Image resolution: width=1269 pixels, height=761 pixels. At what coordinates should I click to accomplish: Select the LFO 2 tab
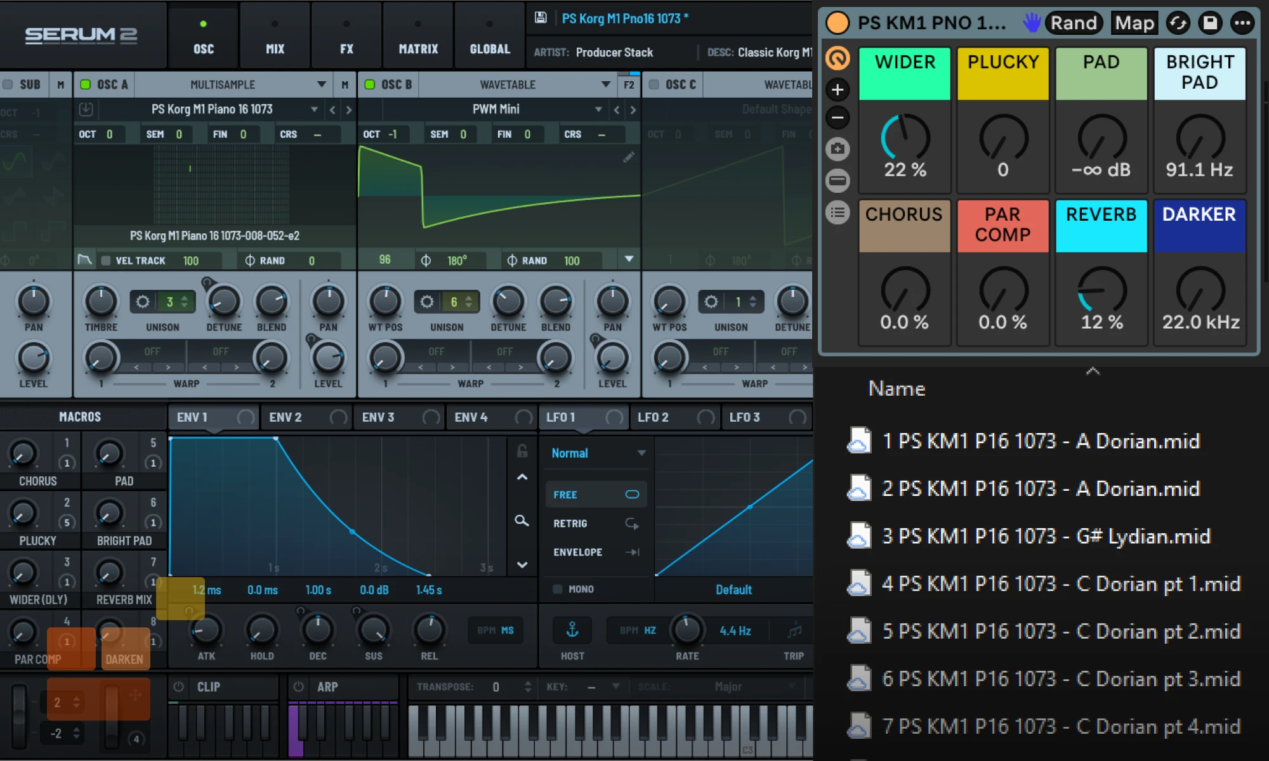(x=654, y=417)
